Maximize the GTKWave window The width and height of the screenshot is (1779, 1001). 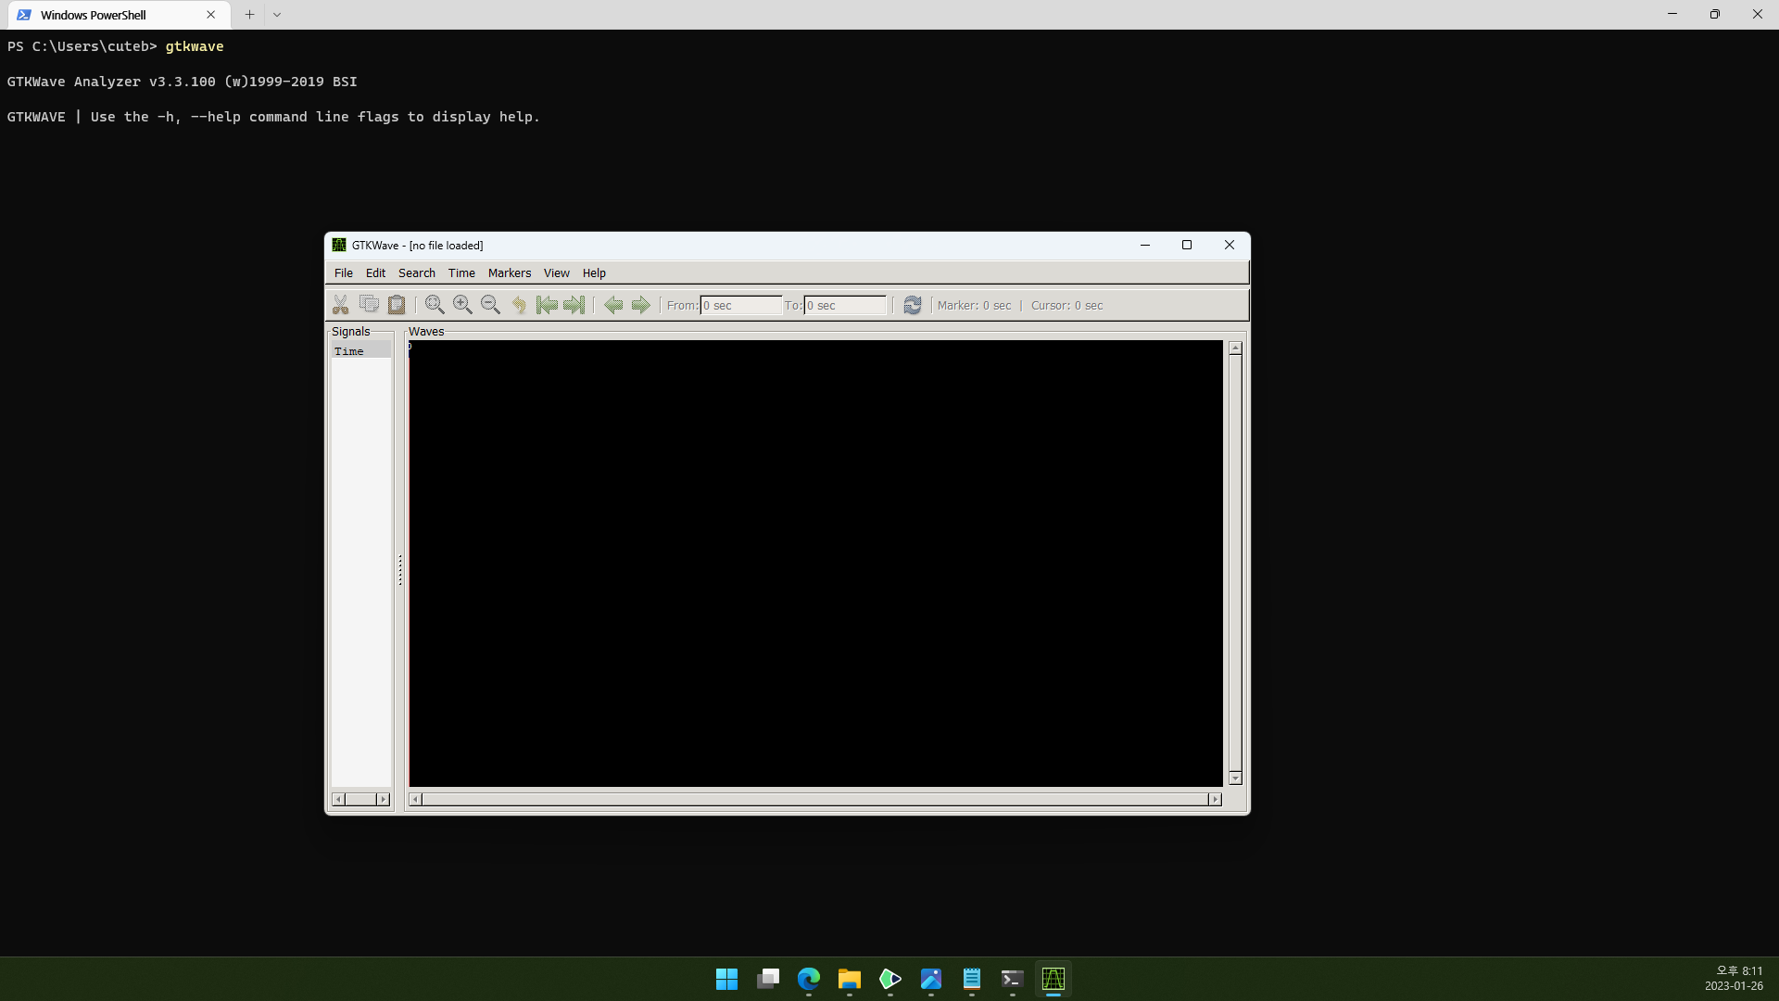click(1187, 245)
